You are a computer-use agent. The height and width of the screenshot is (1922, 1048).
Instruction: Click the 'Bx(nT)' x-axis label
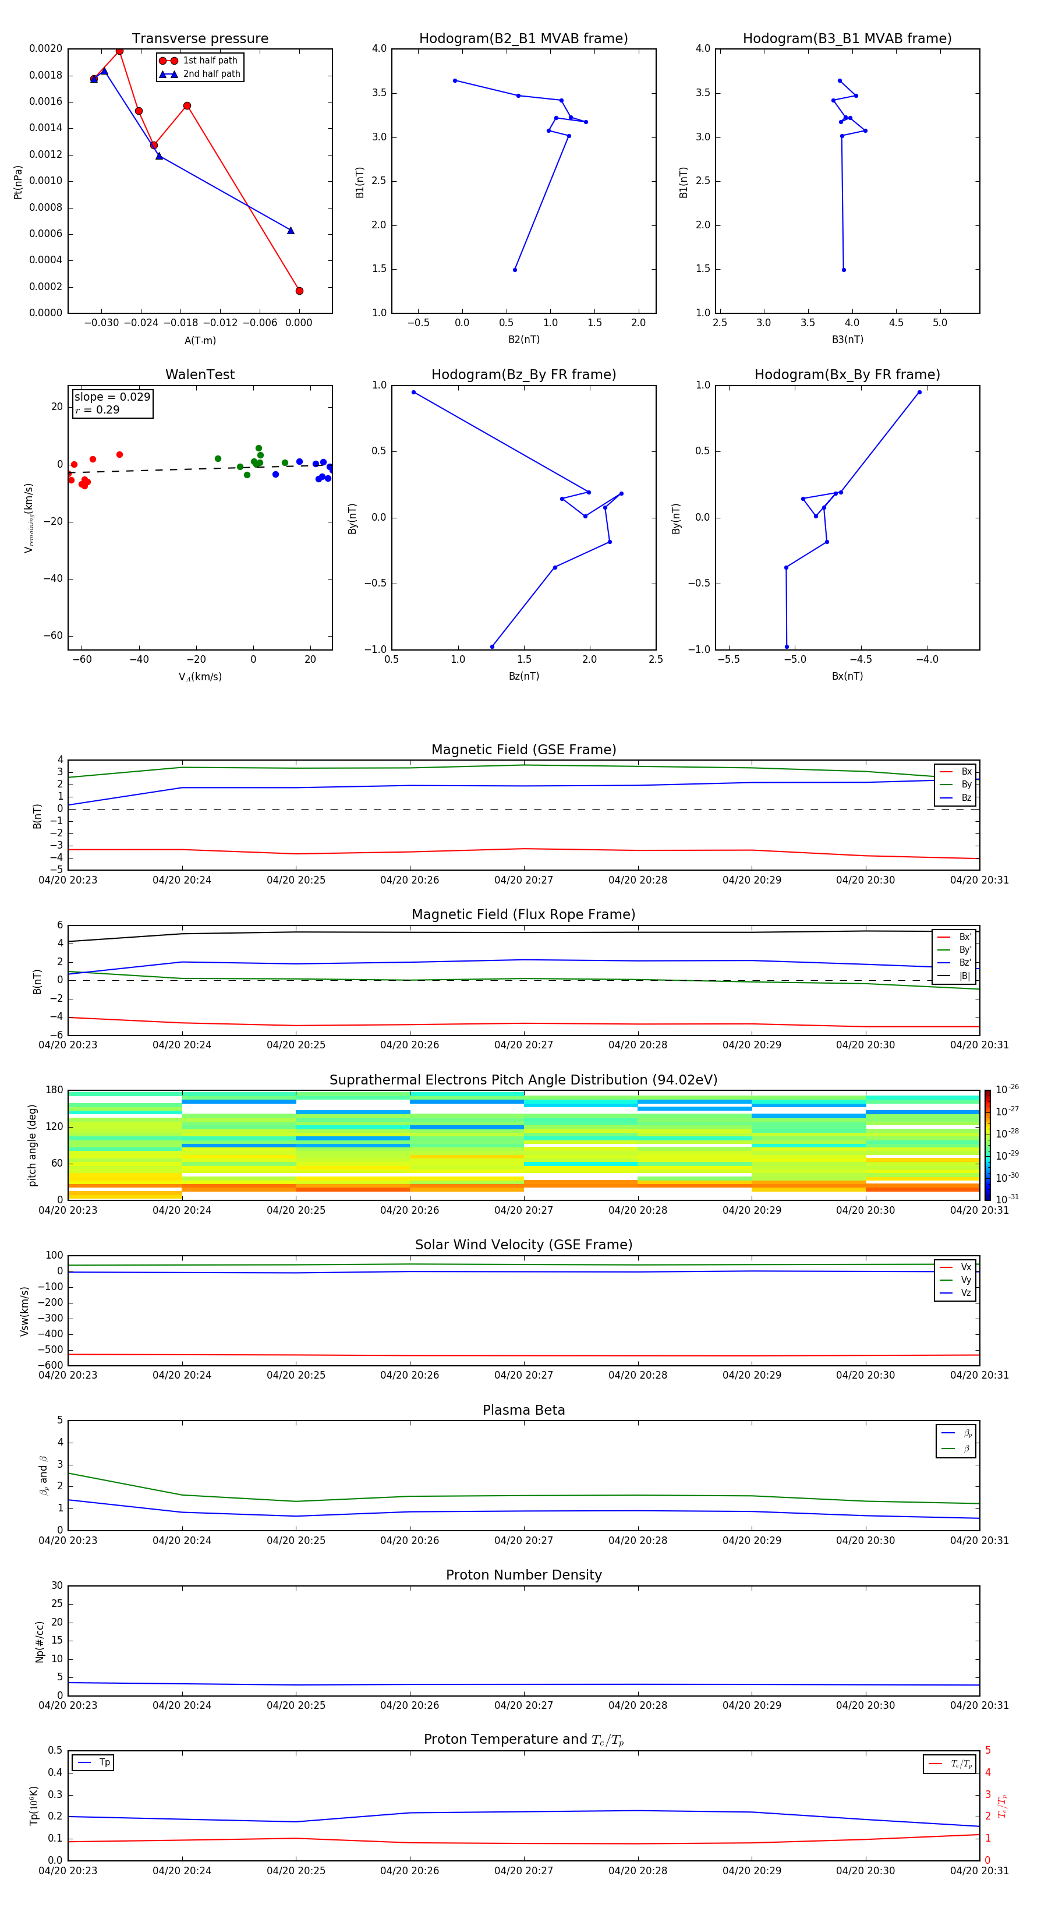tap(847, 676)
